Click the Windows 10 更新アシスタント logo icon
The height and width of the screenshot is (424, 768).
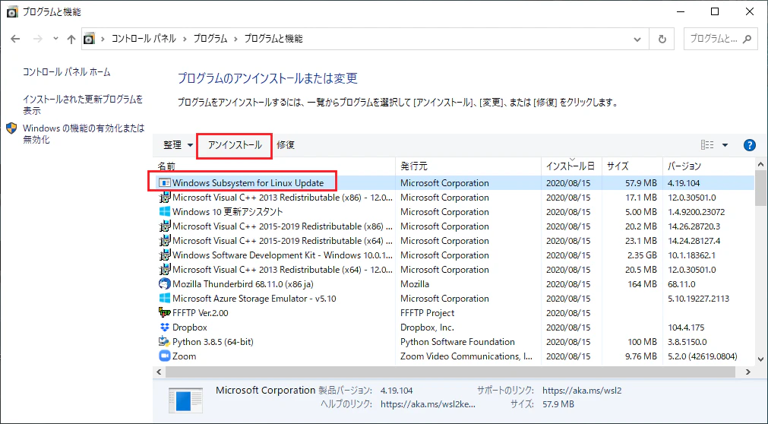point(165,212)
